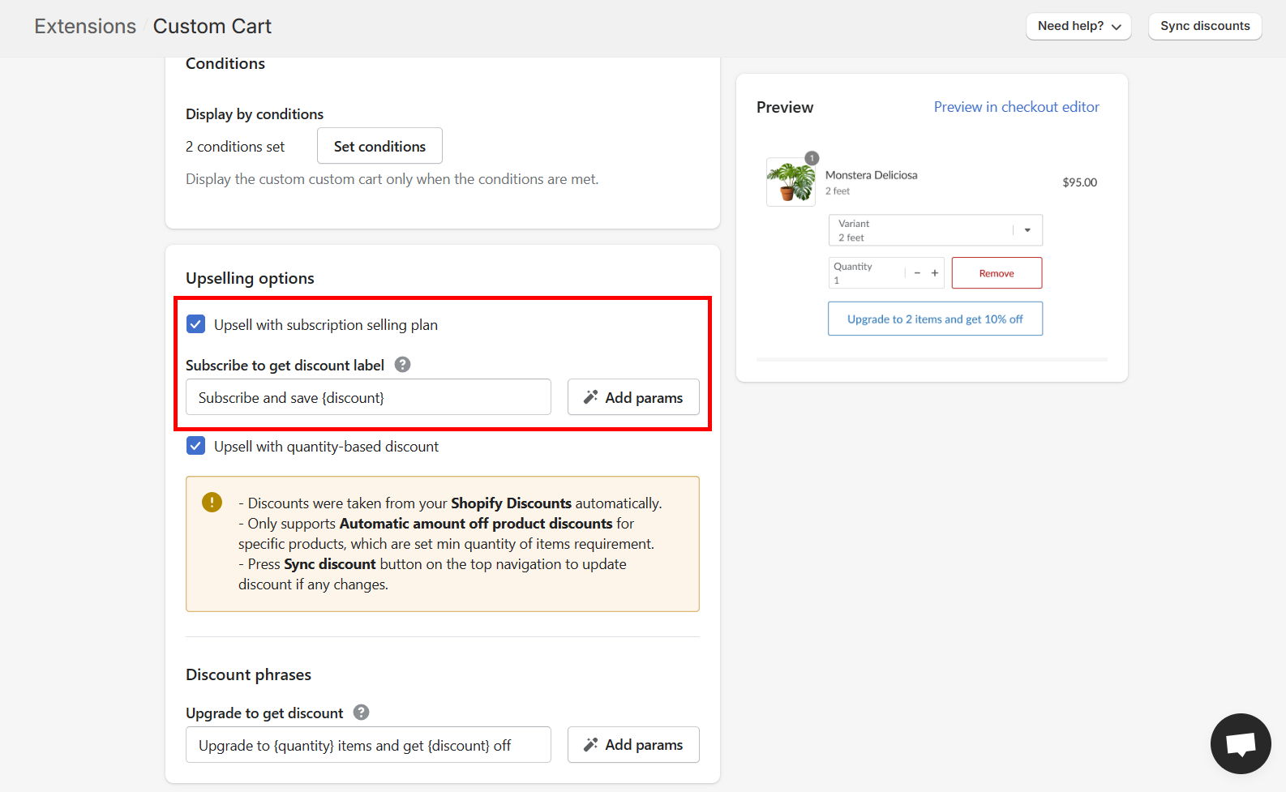Image resolution: width=1286 pixels, height=792 pixels.
Task: Click the yellow warning icon in discounts notice
Action: coord(212,503)
